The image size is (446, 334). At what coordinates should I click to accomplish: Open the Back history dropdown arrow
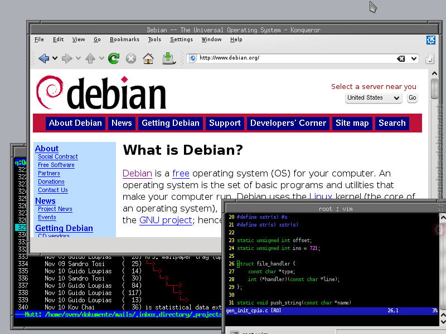tap(55, 58)
